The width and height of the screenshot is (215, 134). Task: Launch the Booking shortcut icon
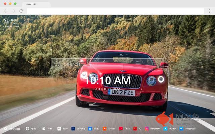73,129
